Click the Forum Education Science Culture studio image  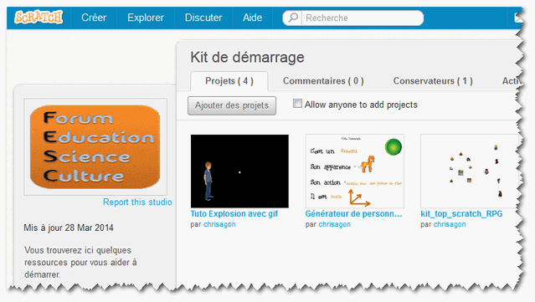[x=95, y=147]
